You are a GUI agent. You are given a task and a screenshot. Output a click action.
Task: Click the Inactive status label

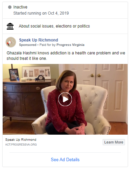click(x=20, y=7)
